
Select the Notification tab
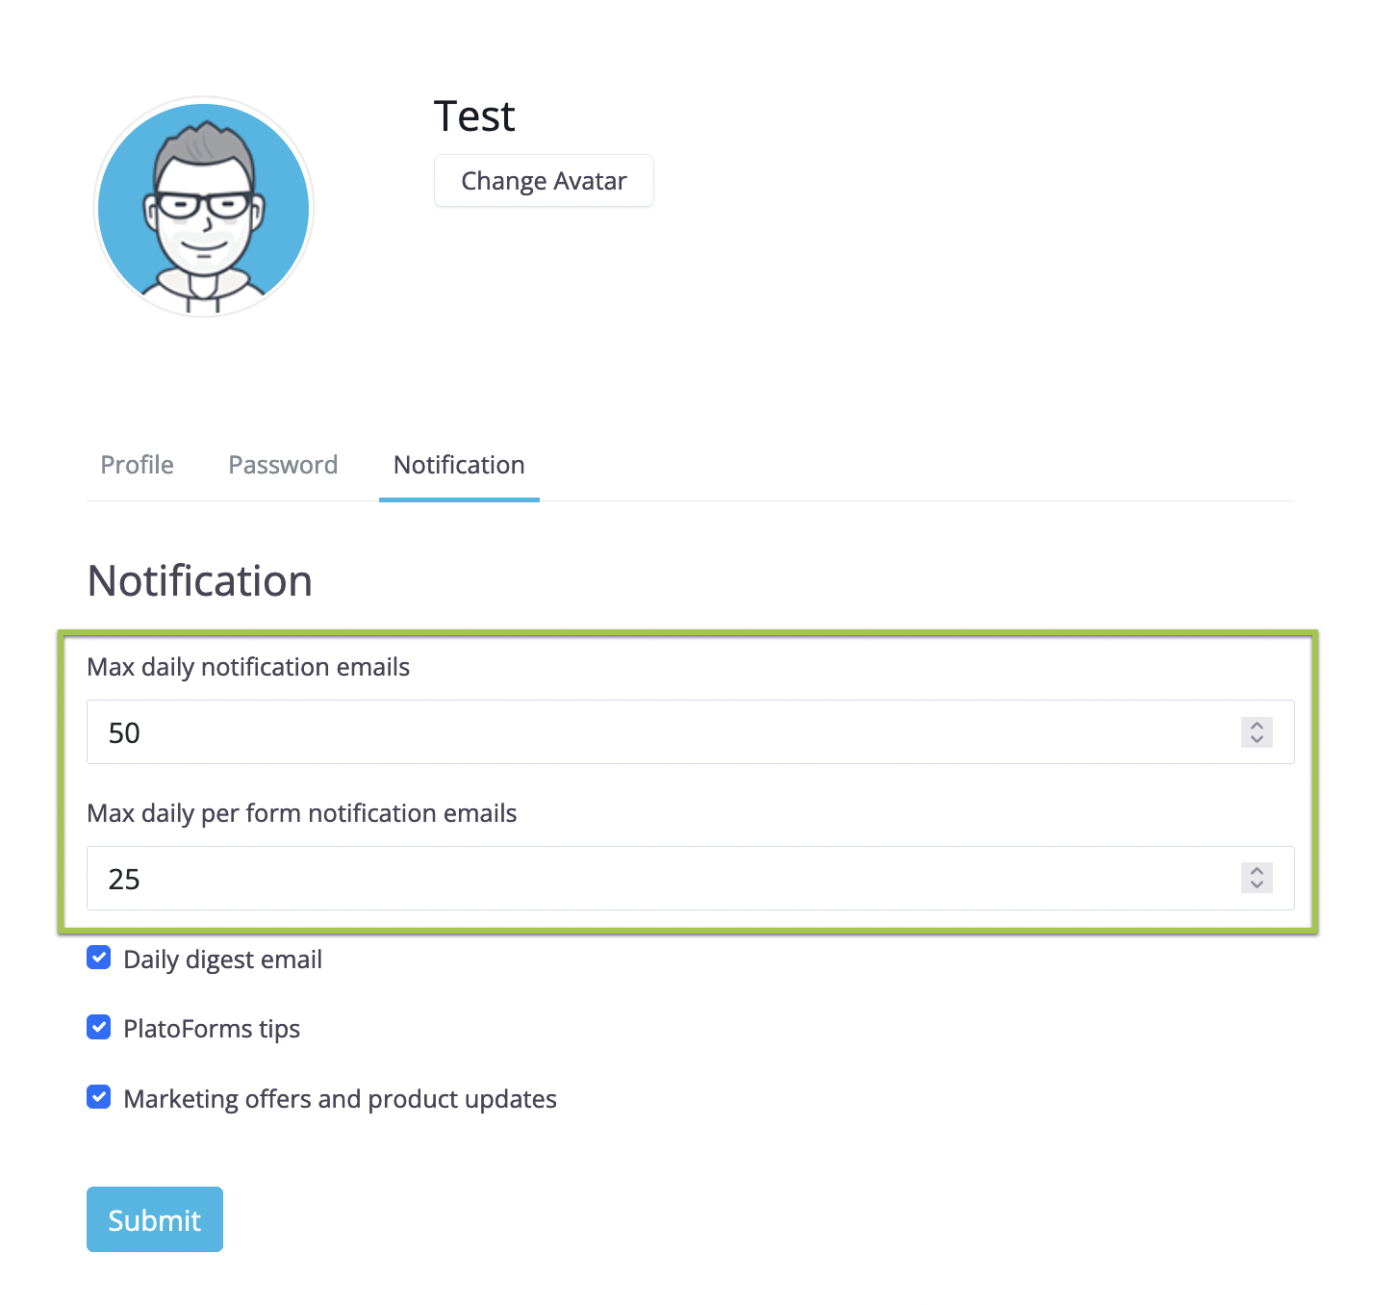(459, 465)
